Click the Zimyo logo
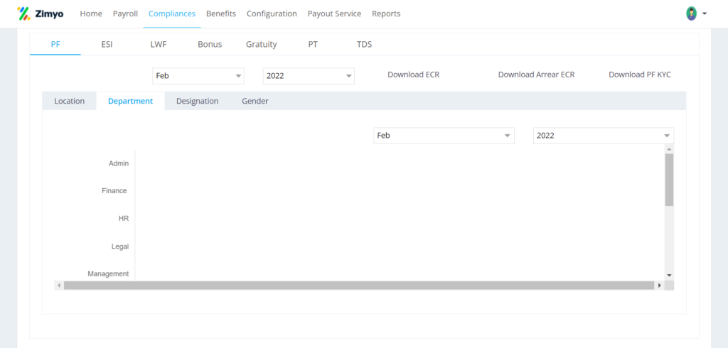Viewport: 728px width, 348px height. 41,13
